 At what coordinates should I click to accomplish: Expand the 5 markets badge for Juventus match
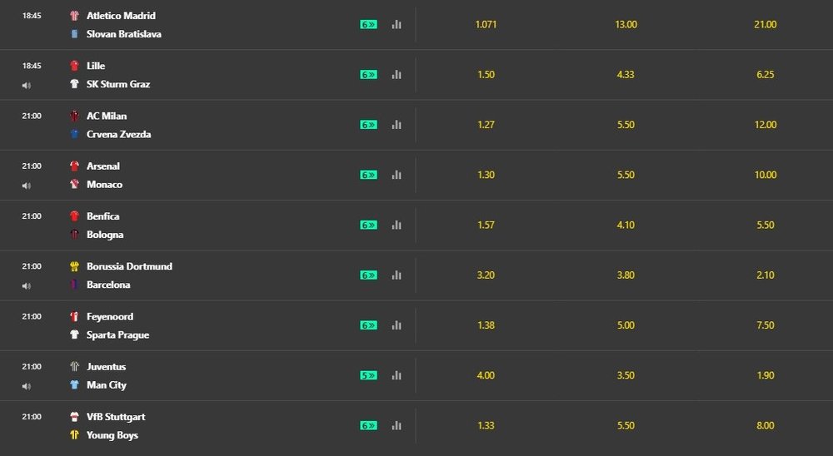pyautogui.click(x=369, y=375)
